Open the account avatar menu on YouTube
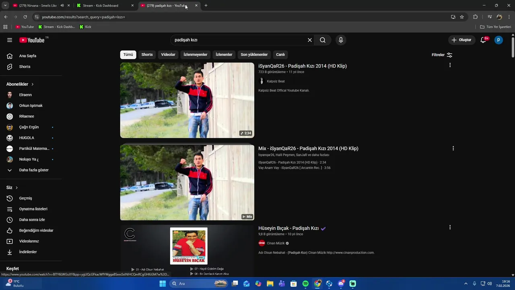515x290 pixels. tap(499, 40)
